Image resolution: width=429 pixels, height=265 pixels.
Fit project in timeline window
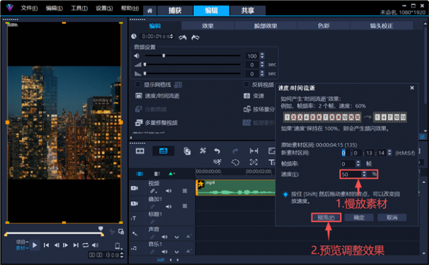(x=254, y=151)
